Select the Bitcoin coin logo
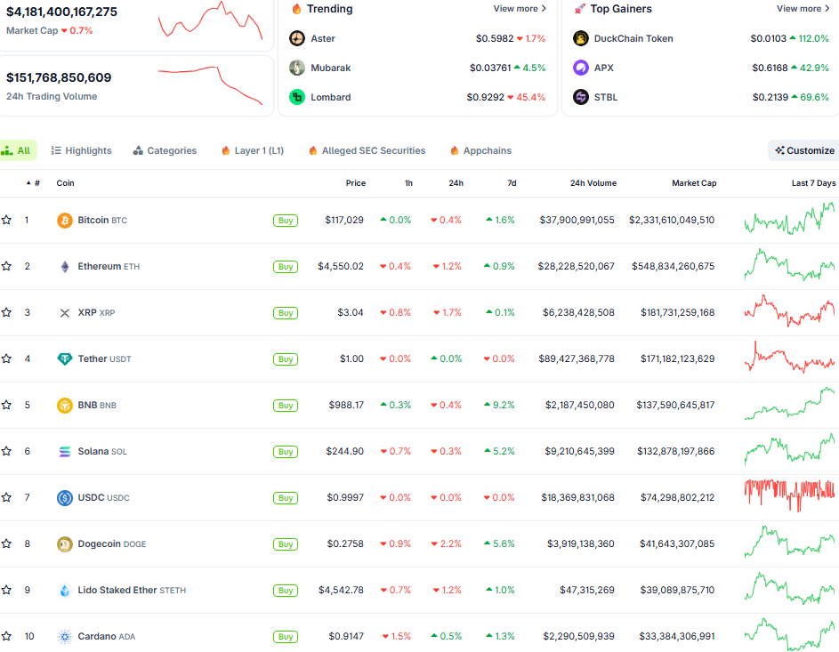This screenshot has height=652, width=839. click(63, 219)
